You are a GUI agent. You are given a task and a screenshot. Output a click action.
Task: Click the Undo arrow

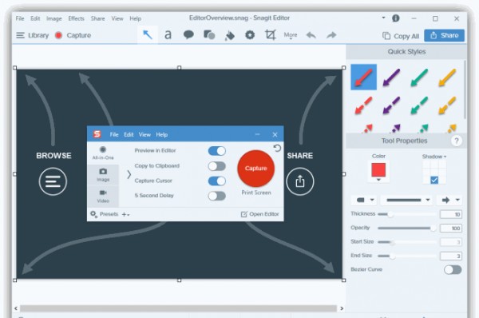click(x=311, y=35)
